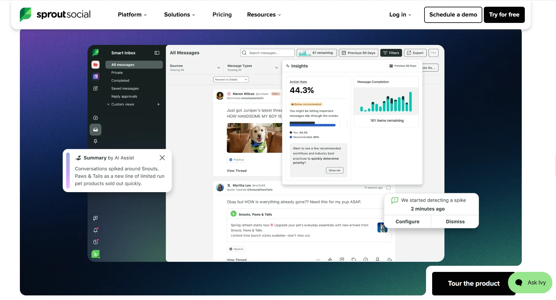Close the AI Assist Summary card
This screenshot has width=556, height=300.
162,158
